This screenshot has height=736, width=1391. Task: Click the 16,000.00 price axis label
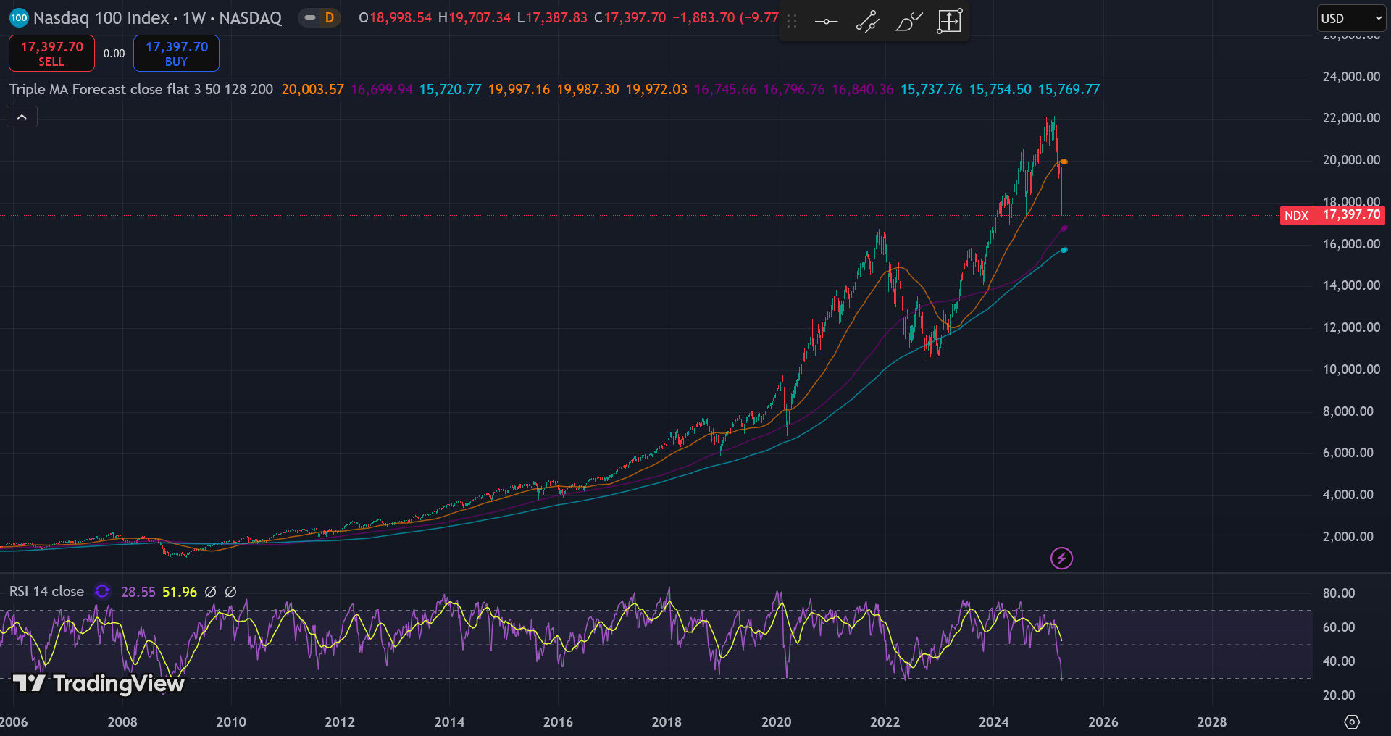[x=1351, y=244]
